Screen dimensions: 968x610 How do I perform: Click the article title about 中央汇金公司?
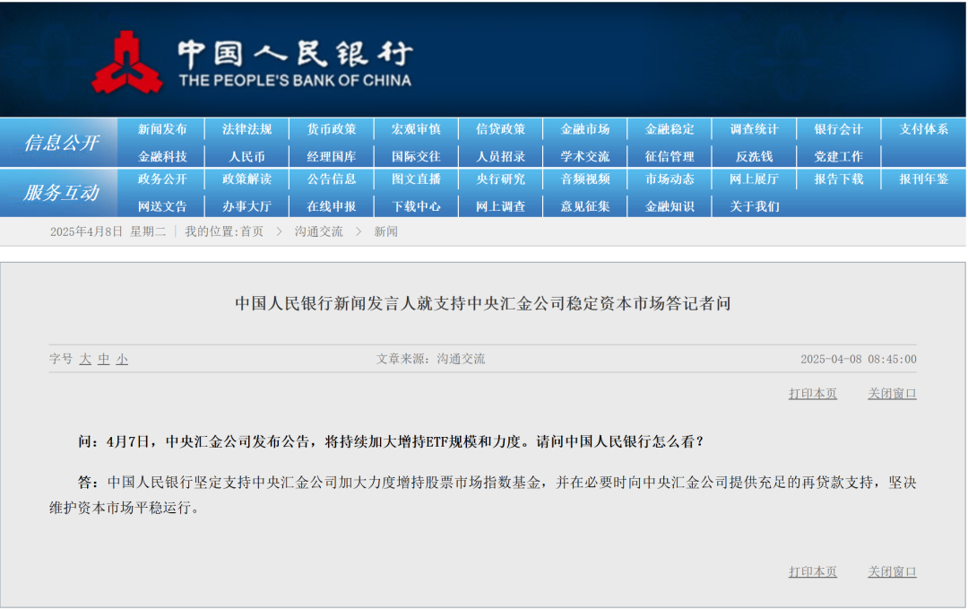[483, 303]
